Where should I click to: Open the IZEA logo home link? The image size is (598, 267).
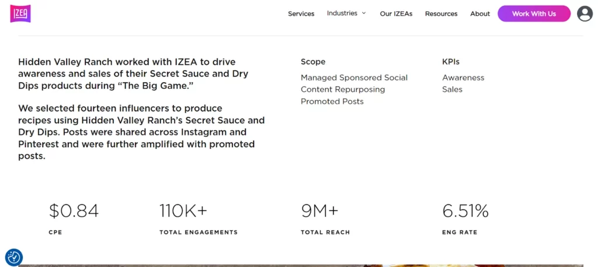pos(20,14)
